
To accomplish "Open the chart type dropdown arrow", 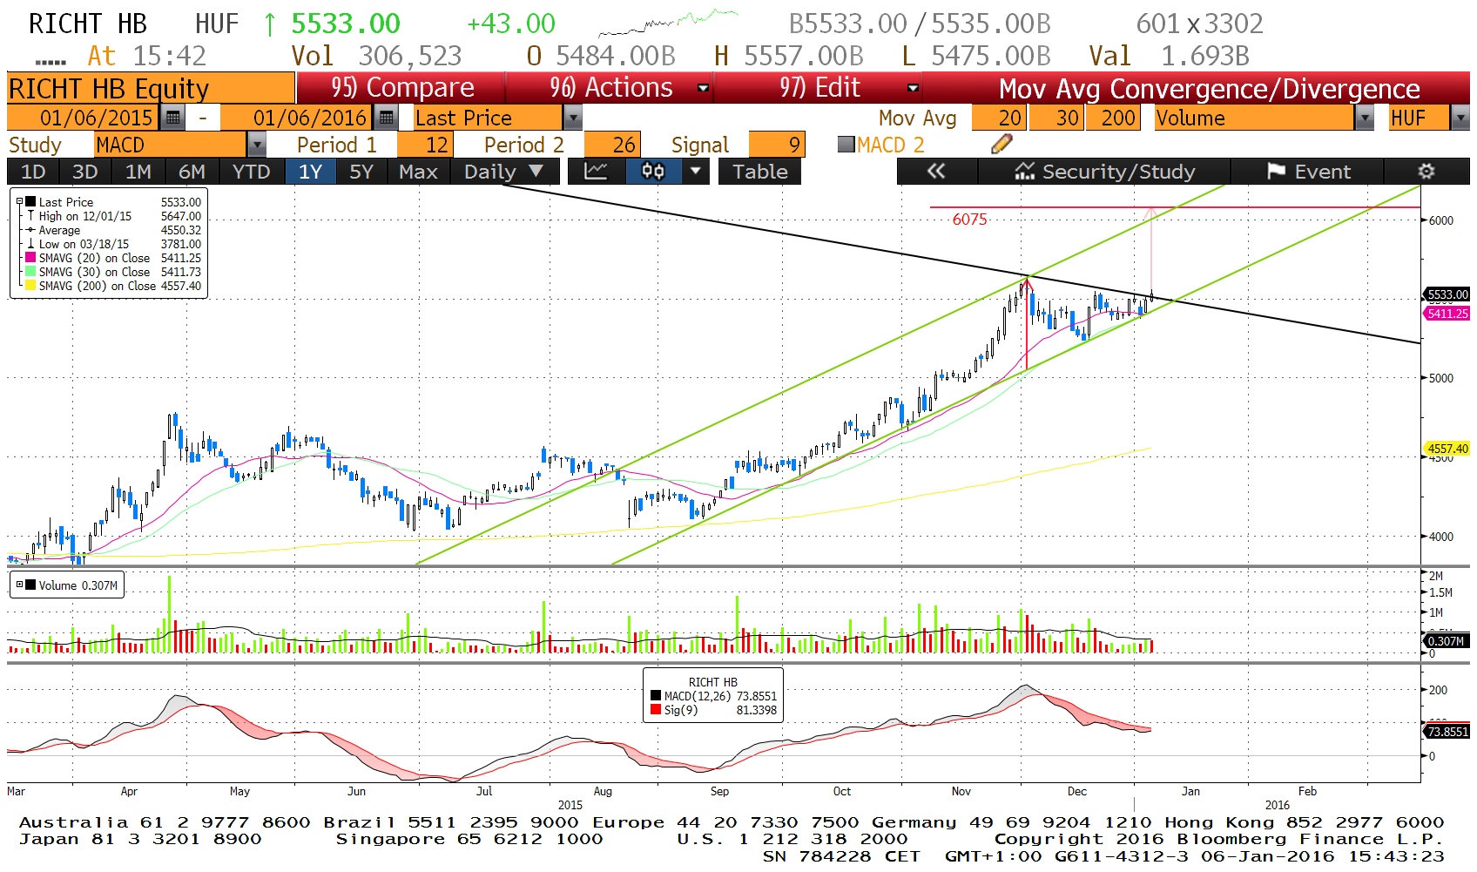I will [x=695, y=172].
